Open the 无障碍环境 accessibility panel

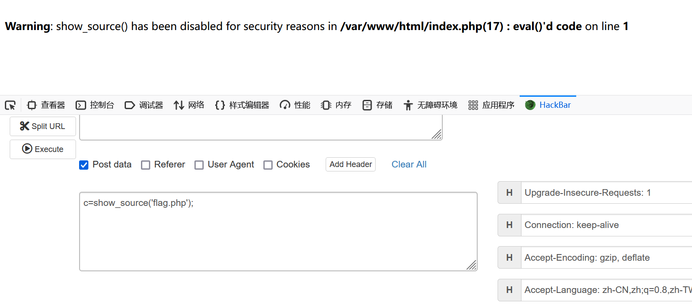(430, 105)
